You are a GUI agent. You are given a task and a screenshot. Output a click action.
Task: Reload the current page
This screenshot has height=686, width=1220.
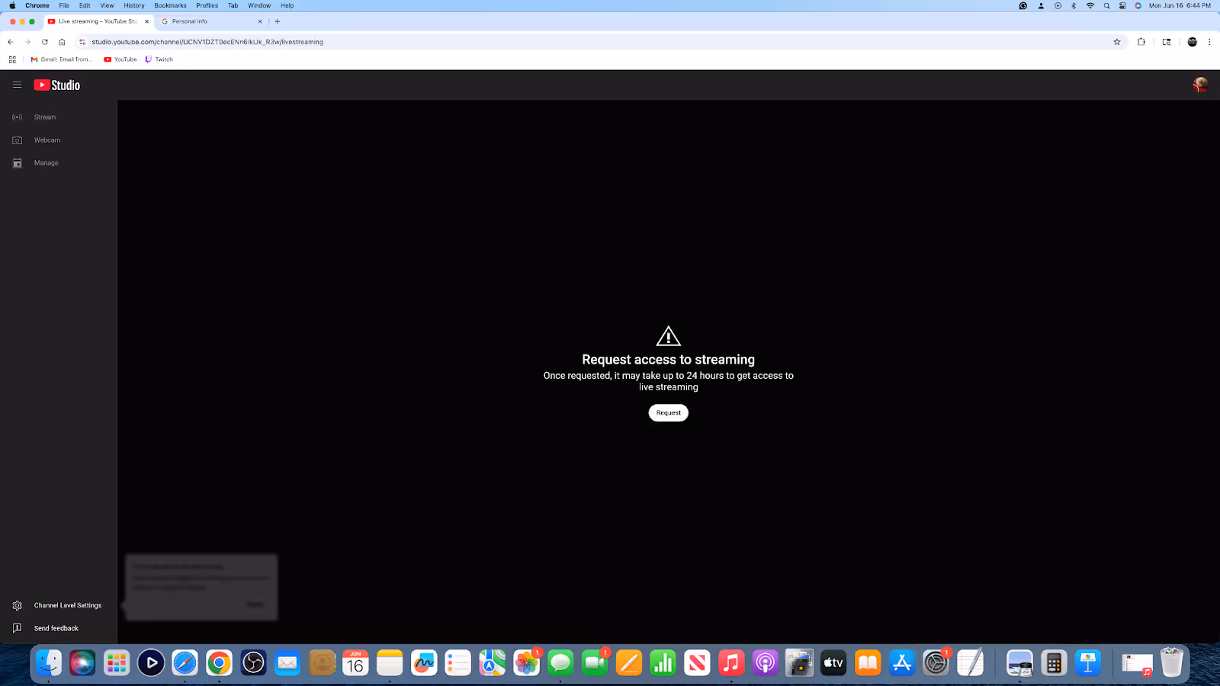[44, 42]
